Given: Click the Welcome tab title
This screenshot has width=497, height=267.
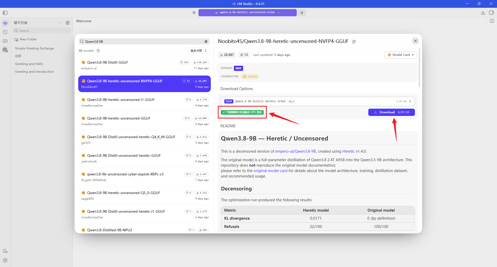Looking at the screenshot, I should pyautogui.click(x=84, y=21).
